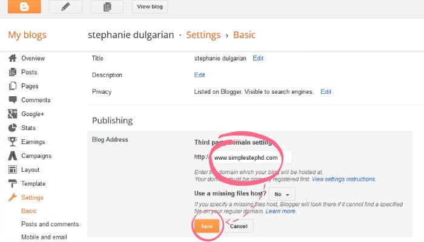Open the Posts menu item
424x242 pixels.
click(x=29, y=72)
